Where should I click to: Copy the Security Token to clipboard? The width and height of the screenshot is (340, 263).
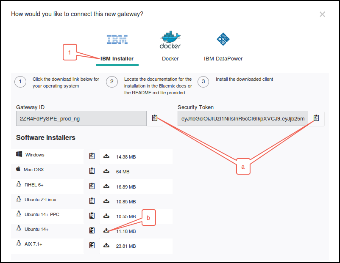click(x=316, y=118)
